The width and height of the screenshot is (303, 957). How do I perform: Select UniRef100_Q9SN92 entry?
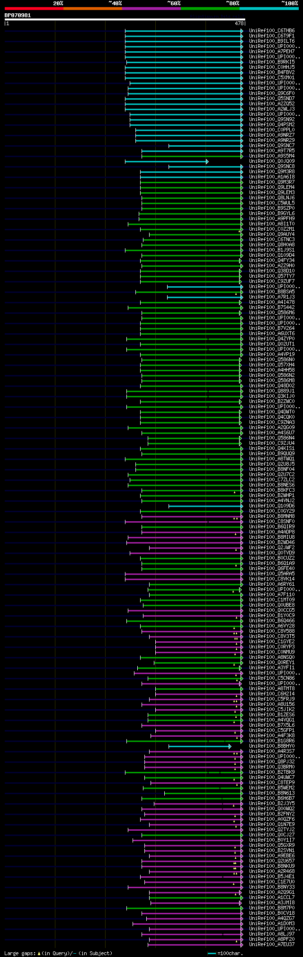point(272,119)
